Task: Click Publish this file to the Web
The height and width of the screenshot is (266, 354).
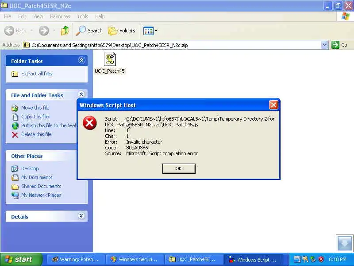Action: coord(49,125)
